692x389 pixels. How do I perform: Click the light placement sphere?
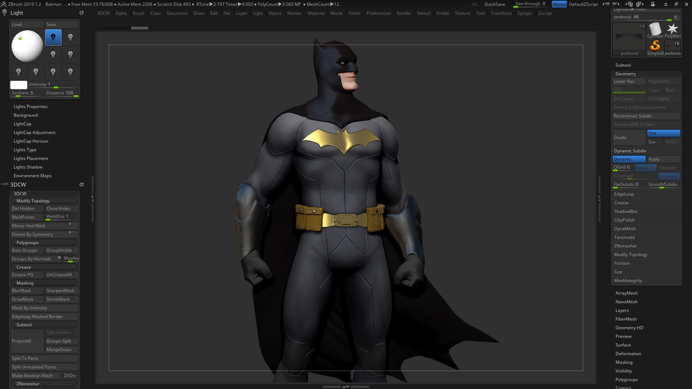click(27, 46)
